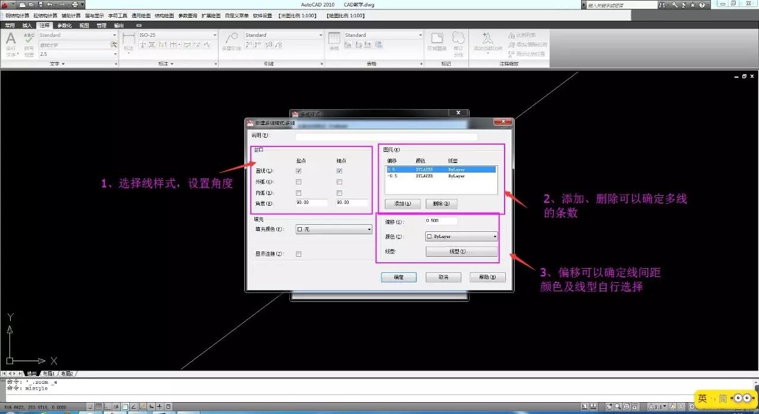759x414 pixels.
Task: Click the zoom magnifier icon in status bar
Action: 617,407
